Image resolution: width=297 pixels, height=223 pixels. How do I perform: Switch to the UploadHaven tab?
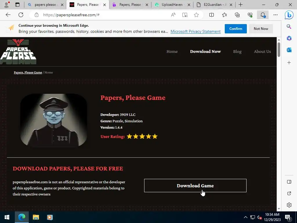click(172, 5)
